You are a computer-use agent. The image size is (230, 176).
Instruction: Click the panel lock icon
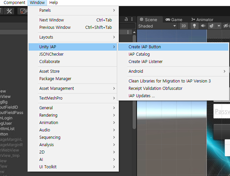[126, 19]
